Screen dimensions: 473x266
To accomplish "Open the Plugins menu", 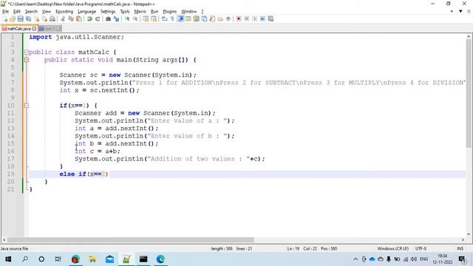I will tap(169, 12).
